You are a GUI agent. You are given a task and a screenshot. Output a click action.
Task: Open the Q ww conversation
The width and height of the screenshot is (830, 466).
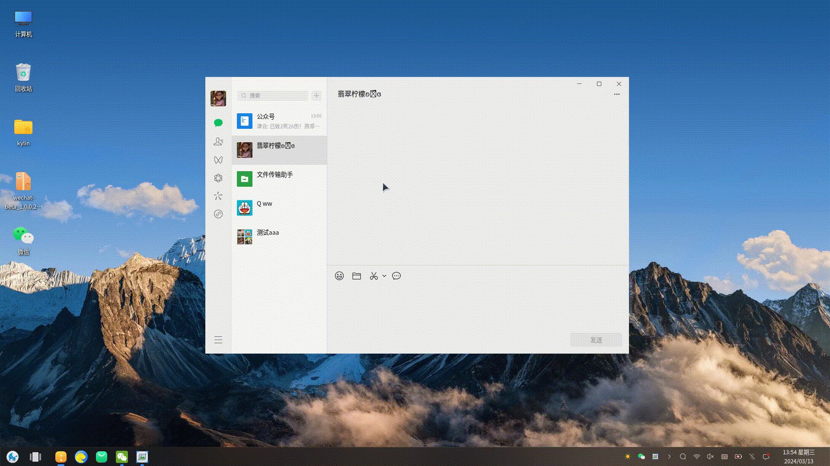279,208
